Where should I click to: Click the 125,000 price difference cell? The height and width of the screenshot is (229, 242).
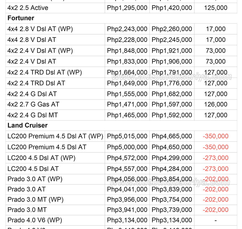coord(216,8)
